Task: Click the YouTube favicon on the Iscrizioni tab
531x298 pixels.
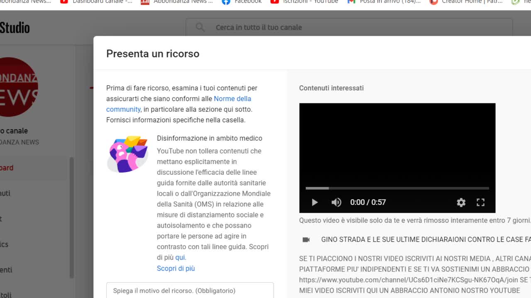Action: (275, 2)
